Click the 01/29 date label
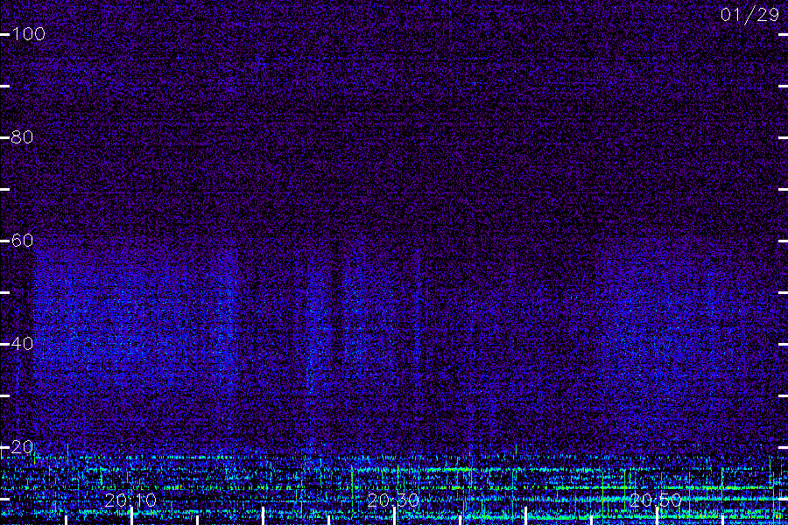 point(749,15)
